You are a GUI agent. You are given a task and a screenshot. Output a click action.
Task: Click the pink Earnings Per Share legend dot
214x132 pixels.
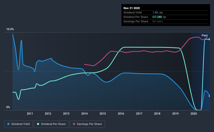pyautogui.click(x=74, y=124)
